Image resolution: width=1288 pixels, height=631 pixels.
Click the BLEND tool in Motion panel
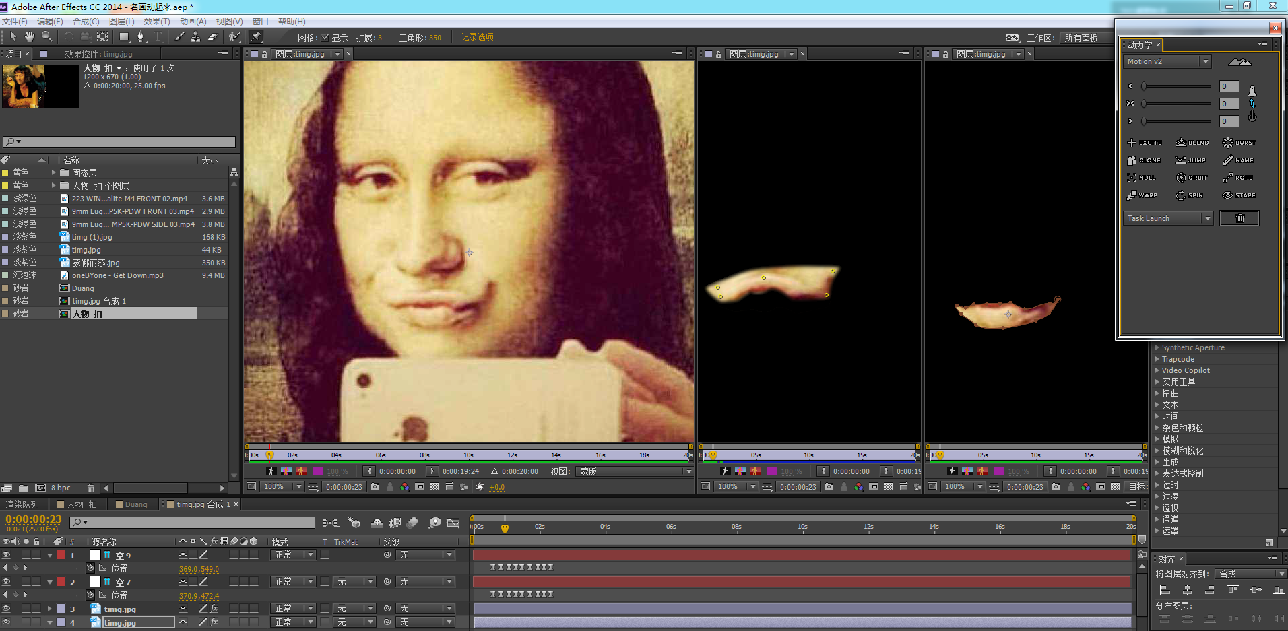(1192, 143)
